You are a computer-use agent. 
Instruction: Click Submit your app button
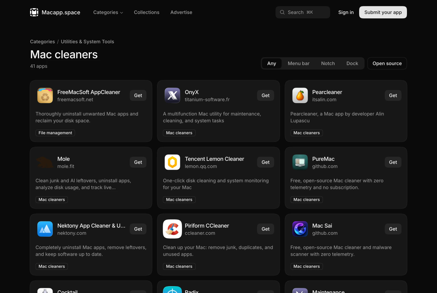[383, 12]
